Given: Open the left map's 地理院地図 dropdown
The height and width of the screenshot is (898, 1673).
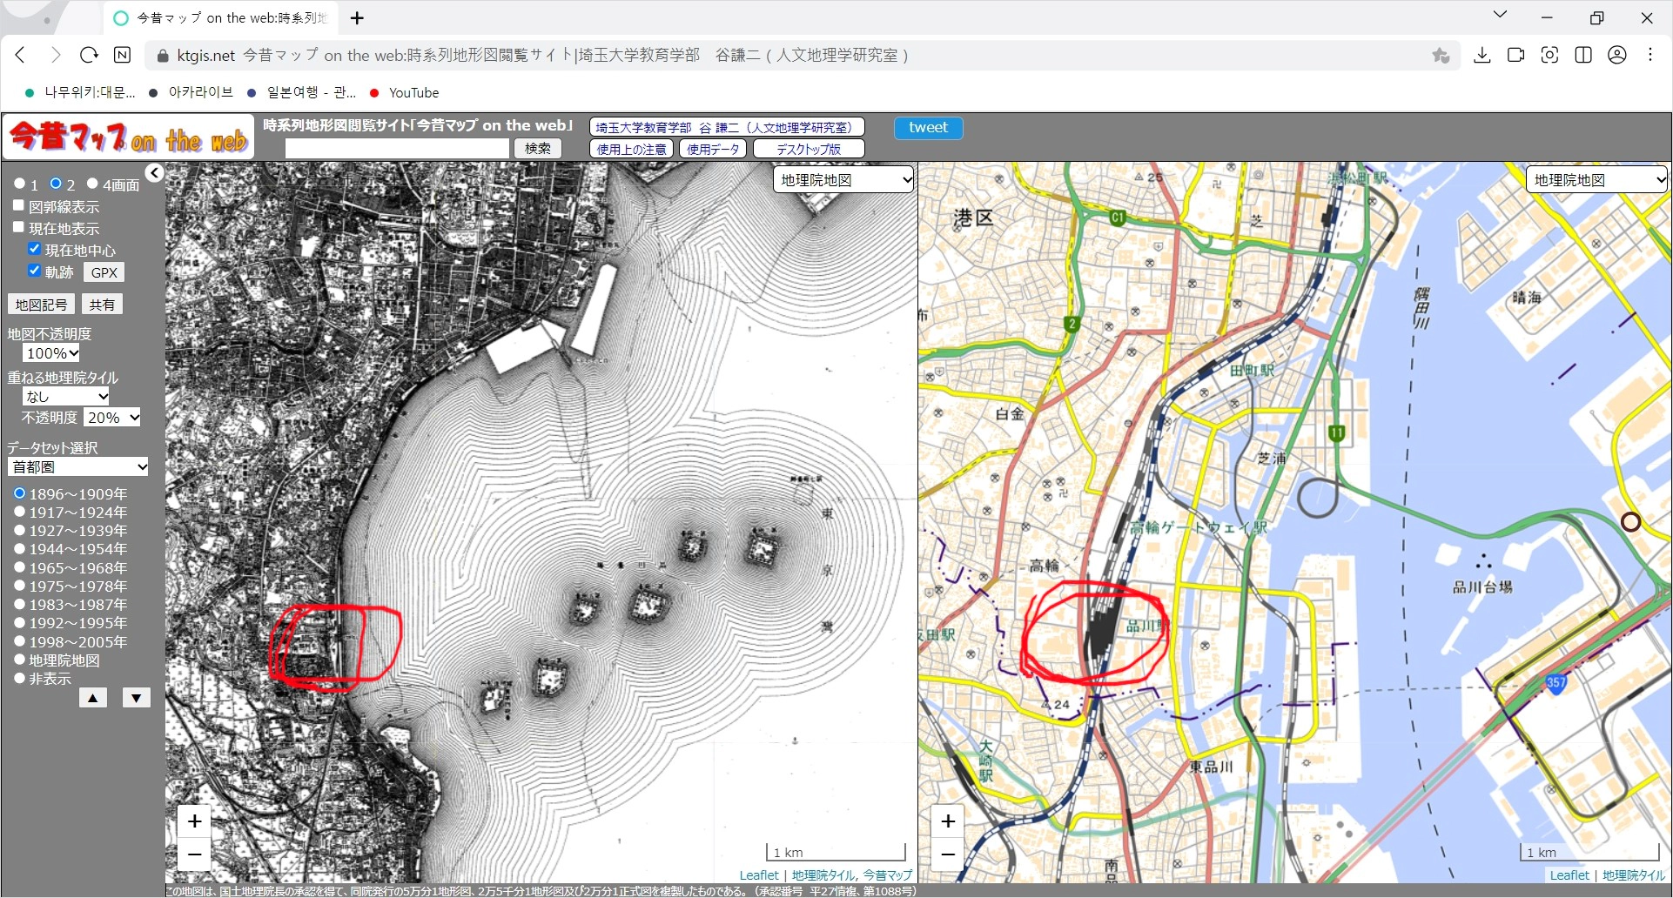Looking at the screenshot, I should (843, 180).
